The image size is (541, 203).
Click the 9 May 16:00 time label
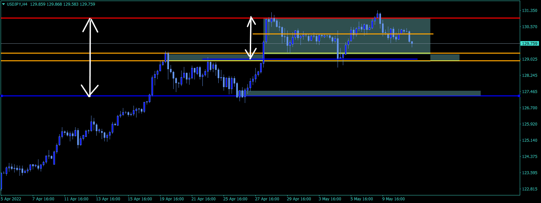point(394,199)
